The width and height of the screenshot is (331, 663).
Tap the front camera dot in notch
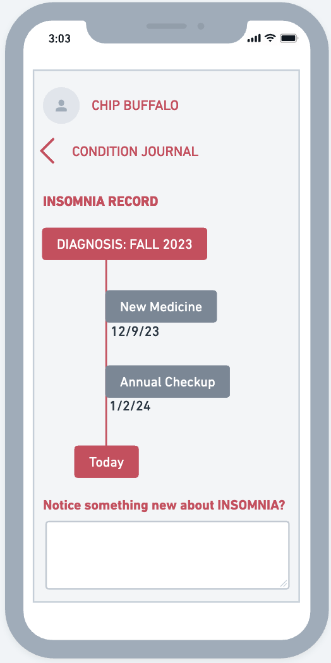[201, 27]
